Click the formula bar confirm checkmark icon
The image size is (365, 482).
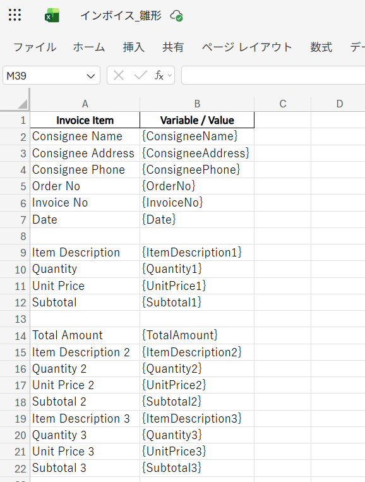click(x=140, y=75)
